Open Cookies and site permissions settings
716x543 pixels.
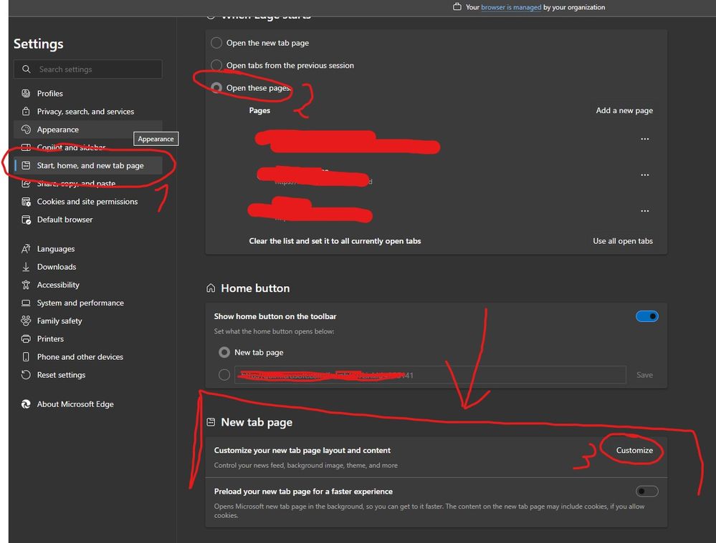(x=87, y=202)
